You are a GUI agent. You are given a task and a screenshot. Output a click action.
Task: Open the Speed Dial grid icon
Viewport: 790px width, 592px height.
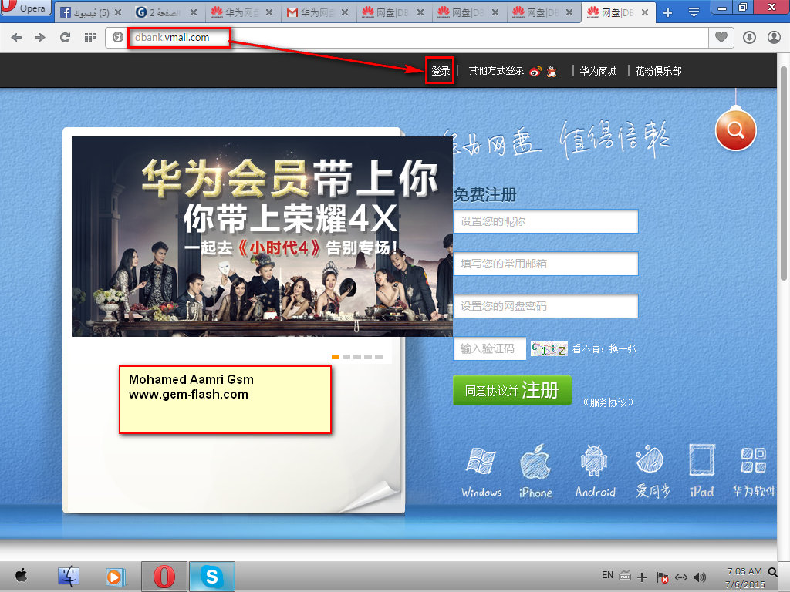90,37
